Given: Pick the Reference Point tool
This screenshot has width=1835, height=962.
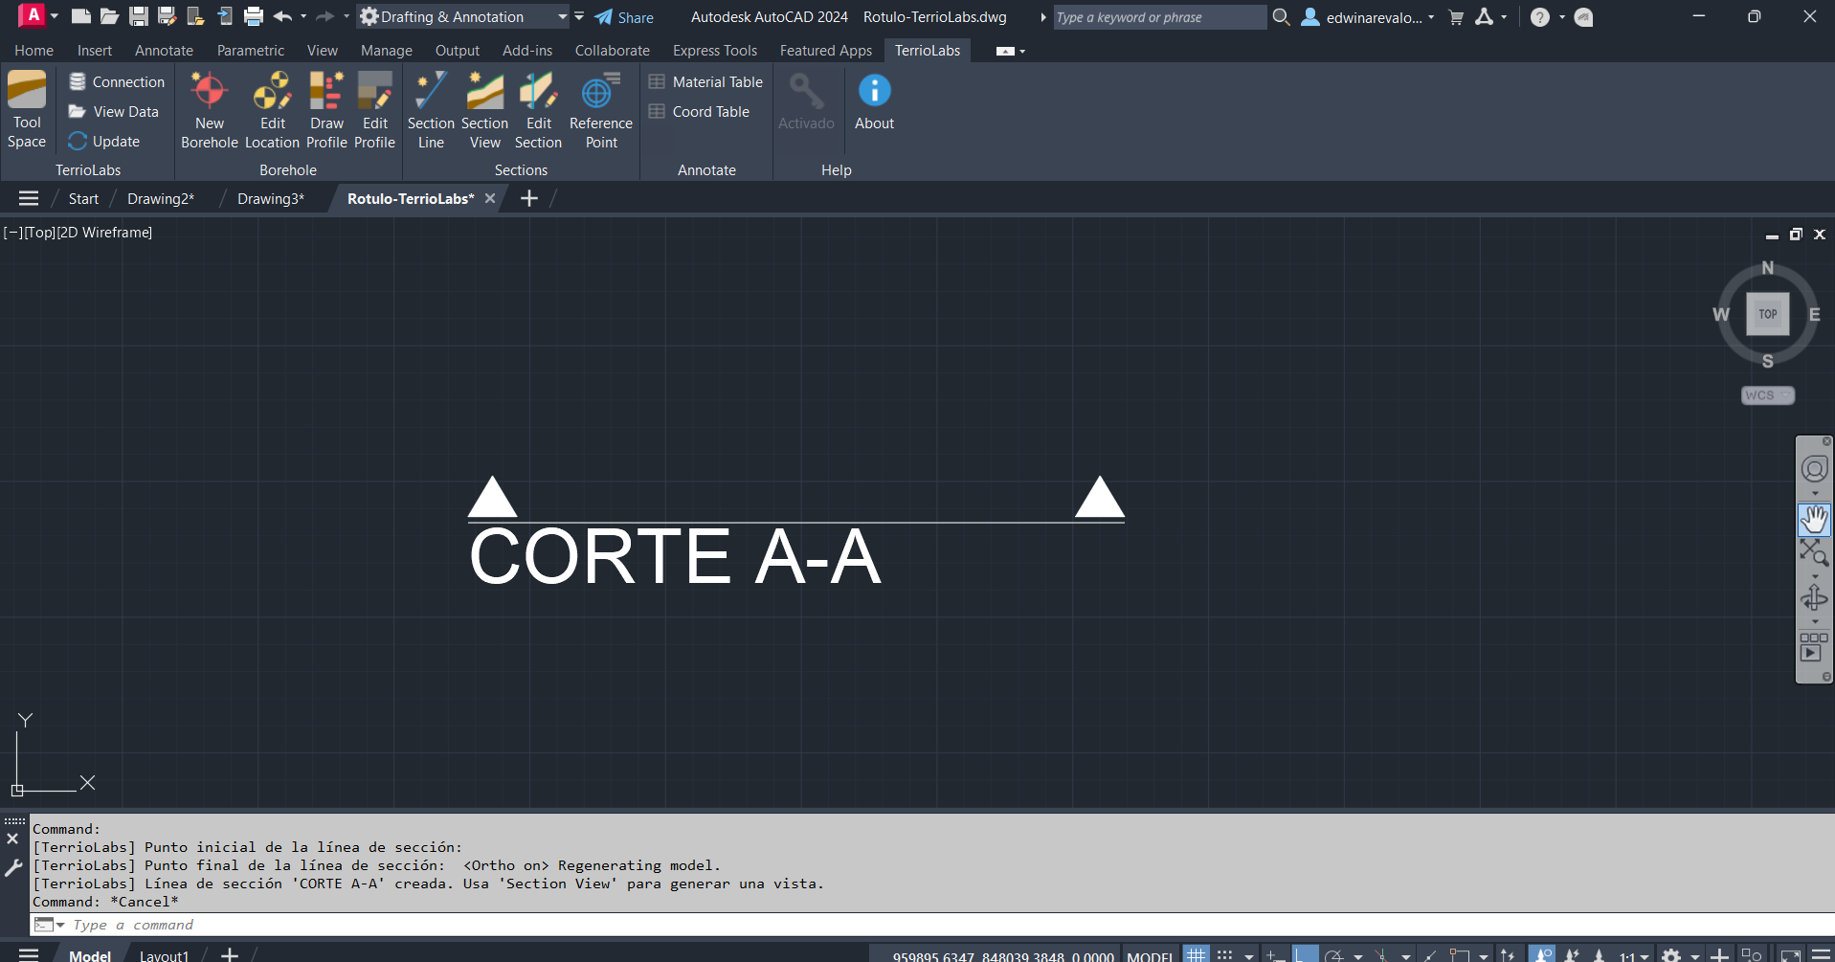Looking at the screenshot, I should [601, 110].
